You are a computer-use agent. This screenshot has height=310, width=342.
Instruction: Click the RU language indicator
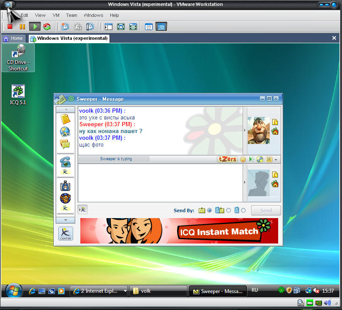point(254,290)
